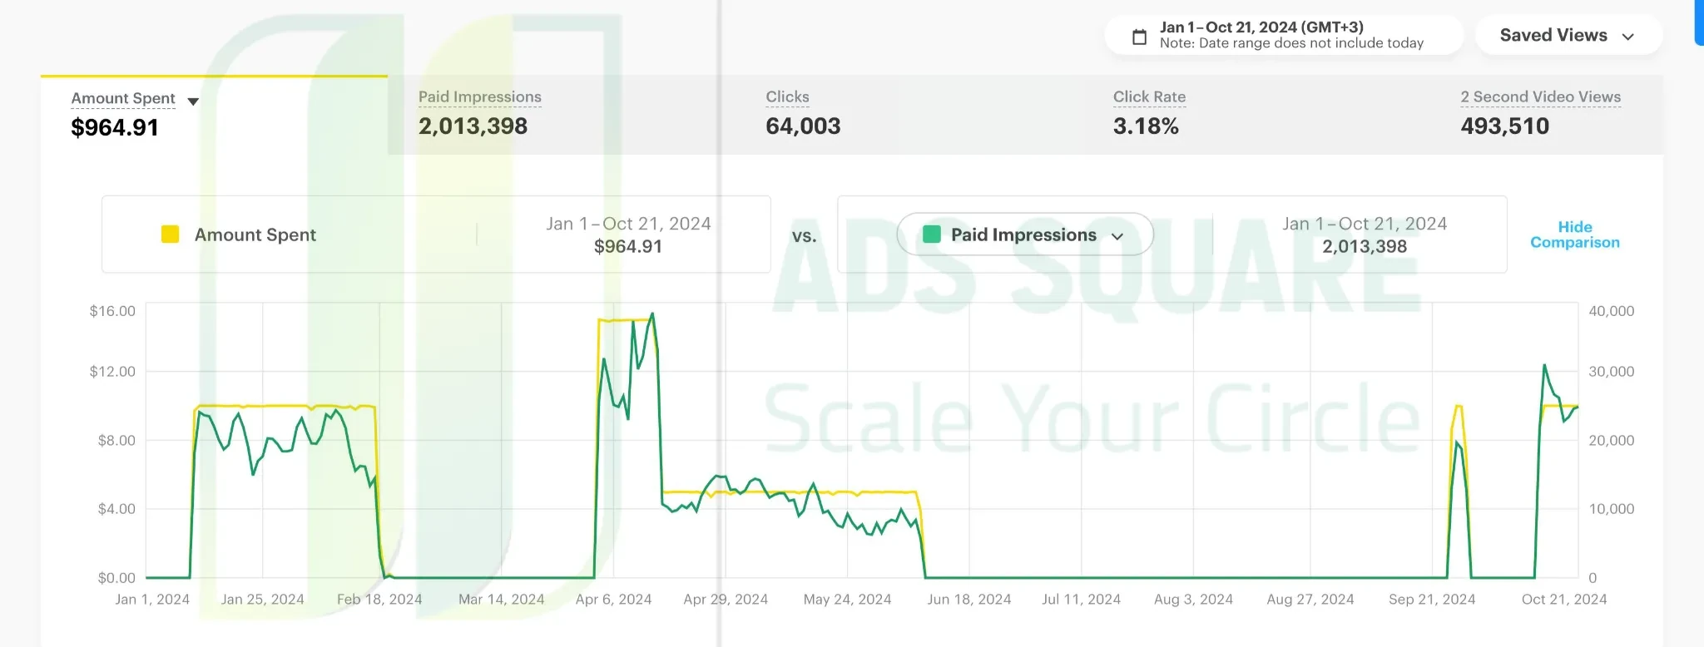Click the Sep 21, 2024 axis label

(1431, 599)
